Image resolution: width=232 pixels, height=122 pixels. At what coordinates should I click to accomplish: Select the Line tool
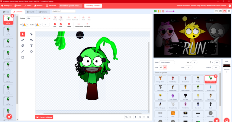(23, 51)
